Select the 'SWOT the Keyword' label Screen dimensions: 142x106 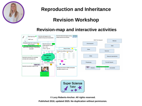[x=98, y=40]
